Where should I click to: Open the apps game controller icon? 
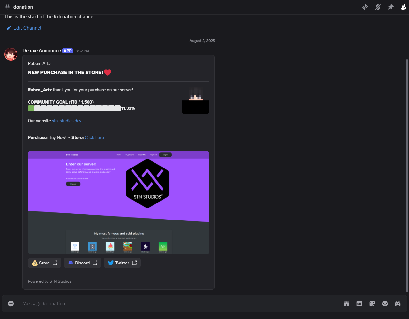[x=398, y=304]
